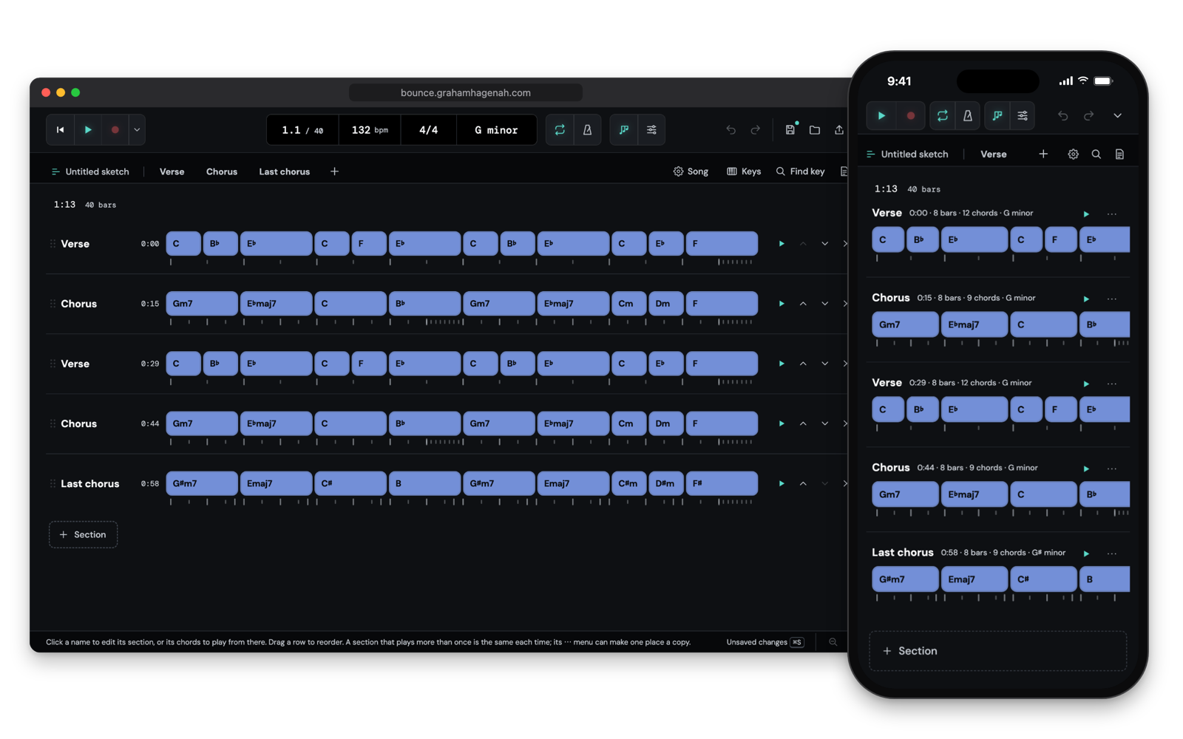Open Untitled sketch menu in desktop
This screenshot has width=1183, height=739.
[x=90, y=171]
